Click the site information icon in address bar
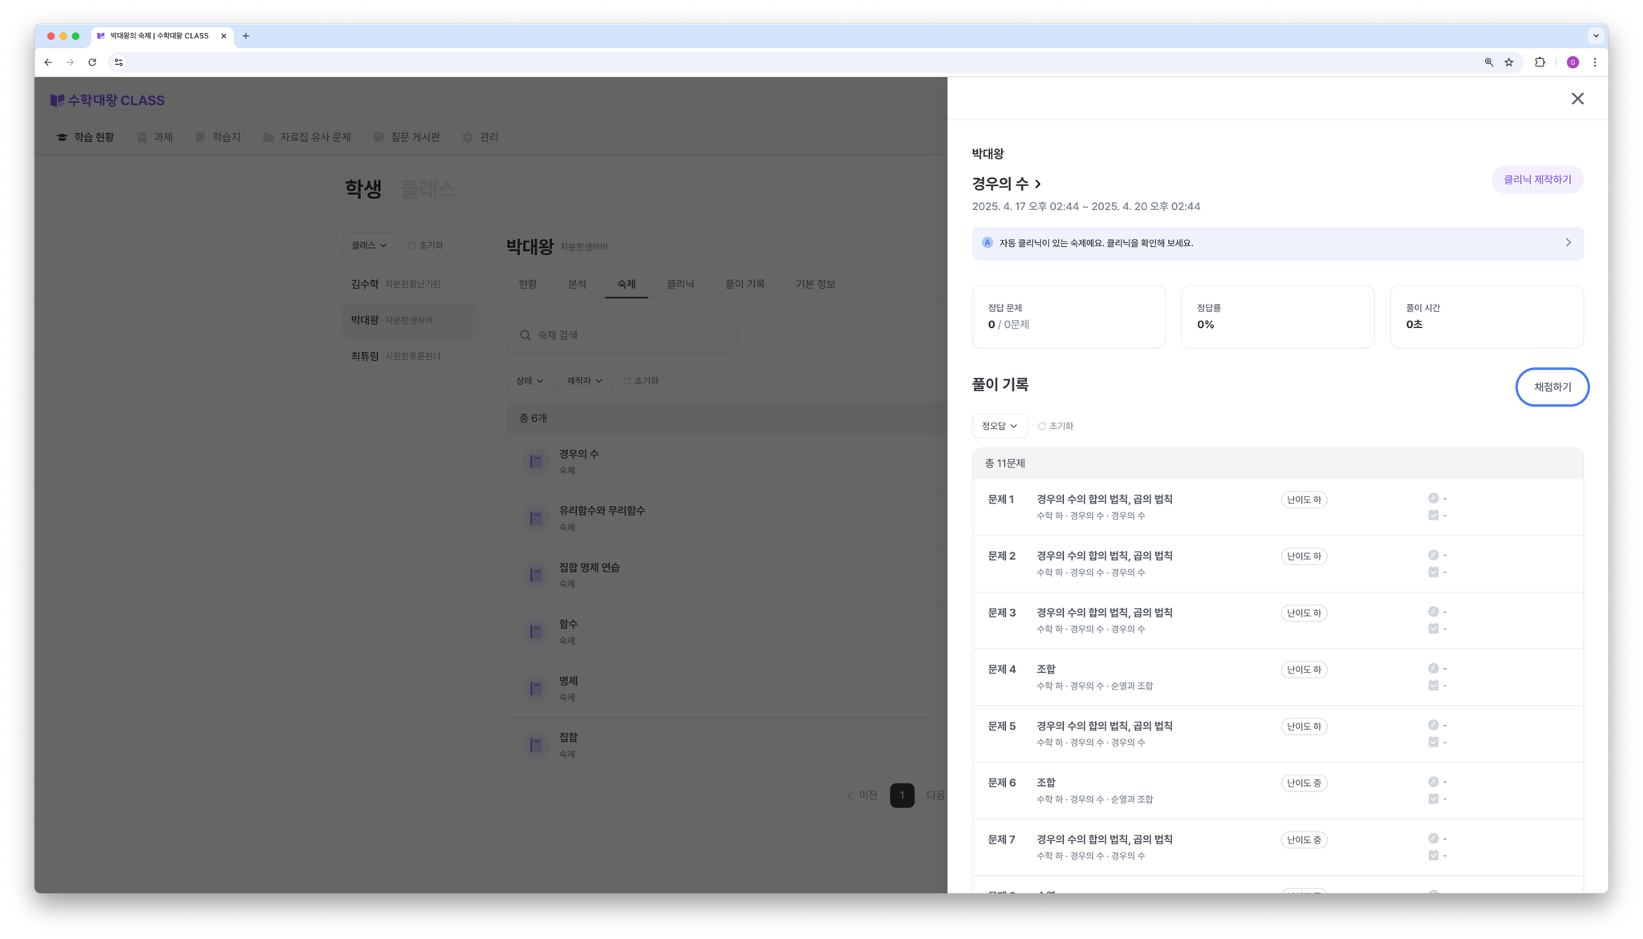 119,62
